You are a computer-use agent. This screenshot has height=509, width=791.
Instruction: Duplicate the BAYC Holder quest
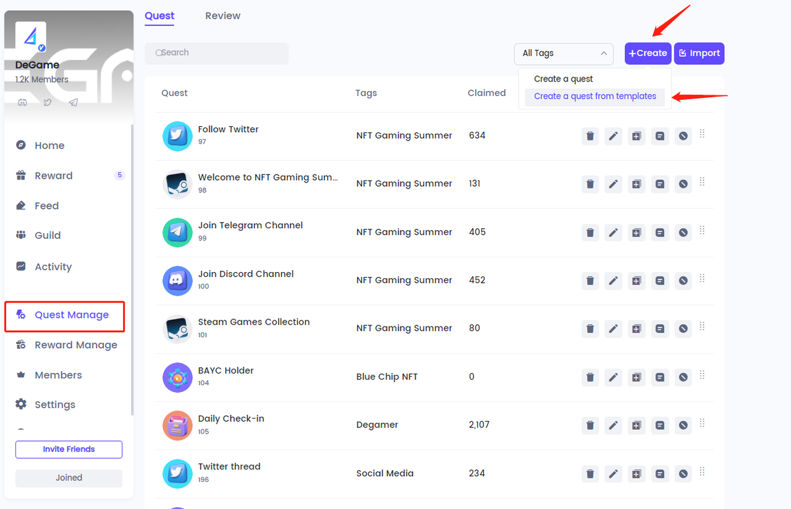(637, 377)
